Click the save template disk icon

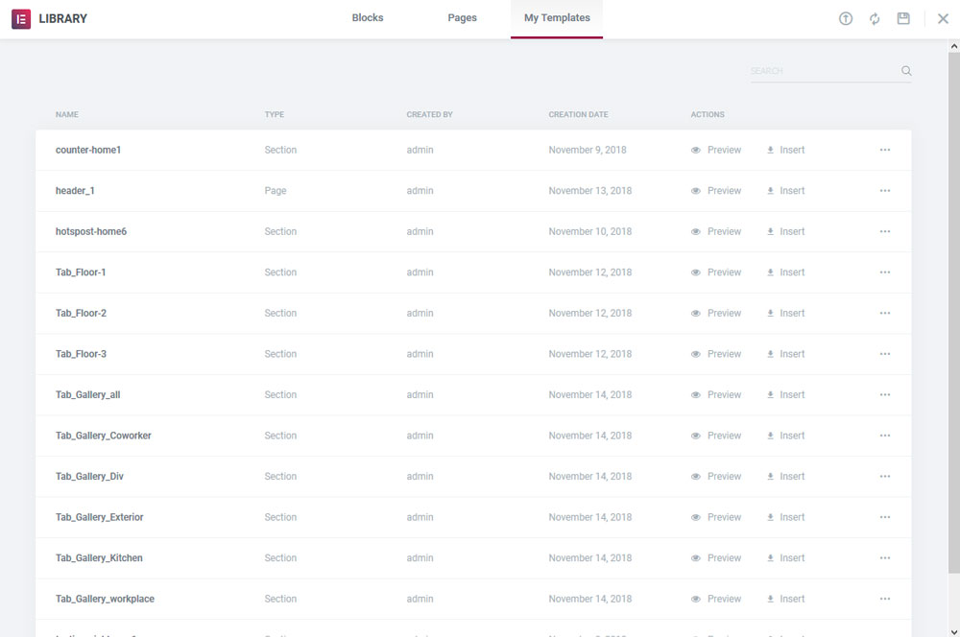coord(903,19)
